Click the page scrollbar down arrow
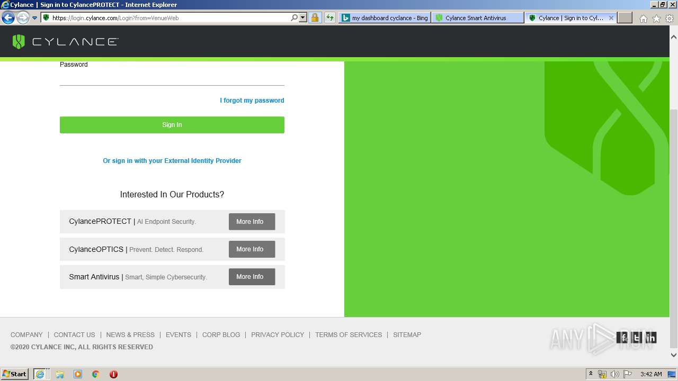This screenshot has width=678, height=381. point(674,355)
